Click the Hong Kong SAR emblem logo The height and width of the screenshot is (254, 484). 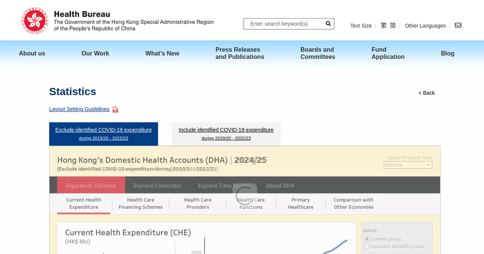click(x=35, y=21)
